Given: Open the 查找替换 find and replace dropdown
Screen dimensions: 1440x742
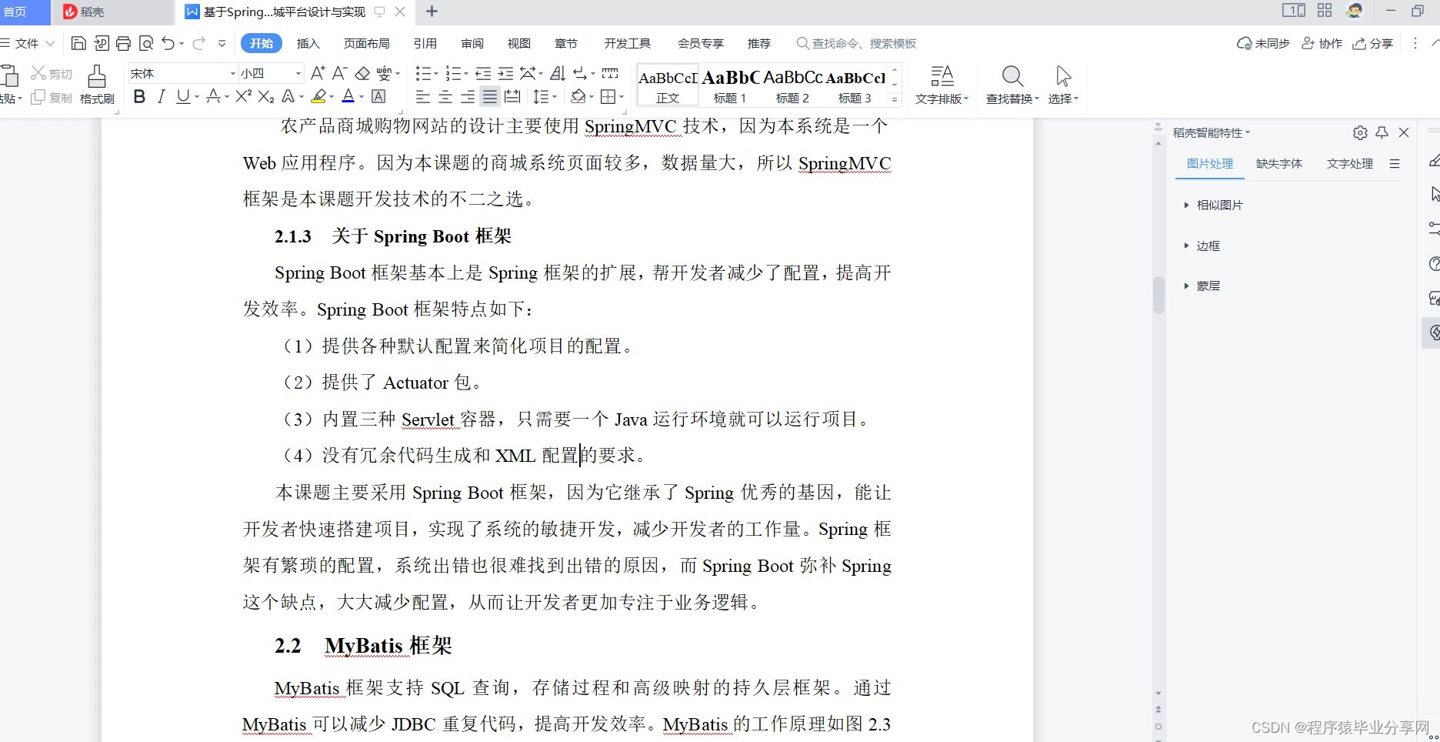Looking at the screenshot, I should [1012, 85].
